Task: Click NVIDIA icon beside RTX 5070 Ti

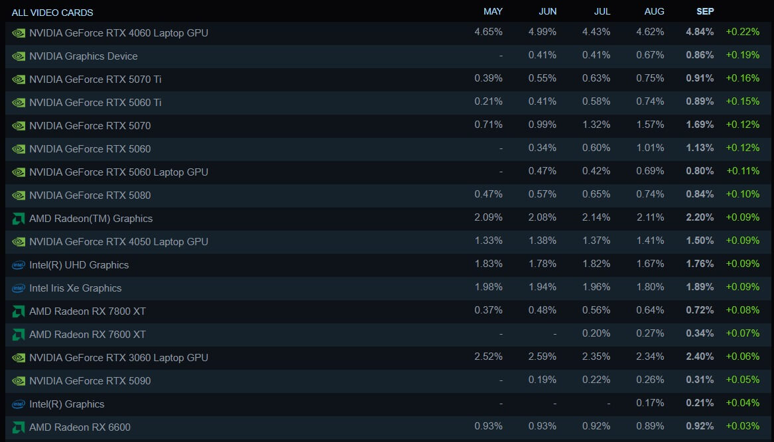Action: 19,80
